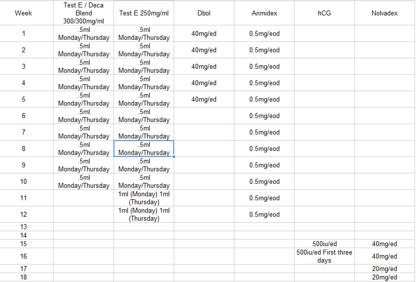
Task: Select the "Test E 250mg/ml" header cell
Action: 144,13
